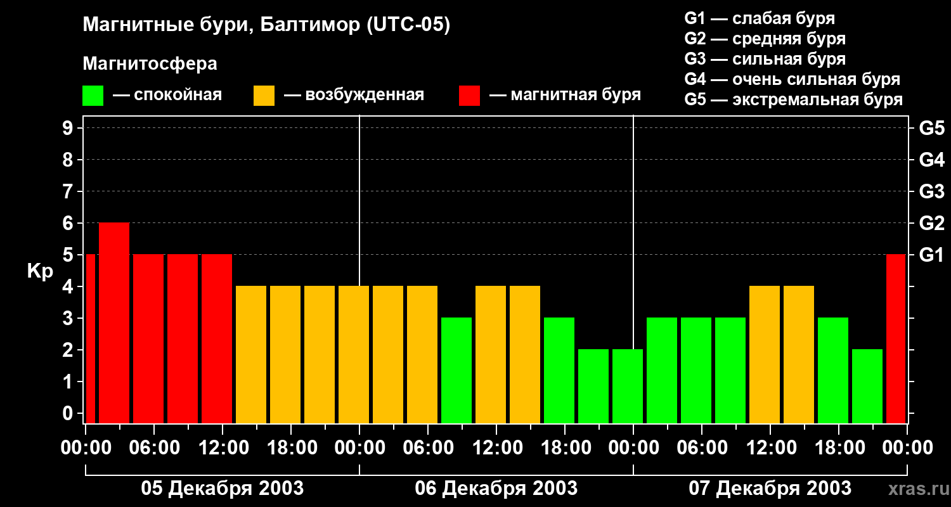Click the red "магнитная буря" legend swatch

469,96
